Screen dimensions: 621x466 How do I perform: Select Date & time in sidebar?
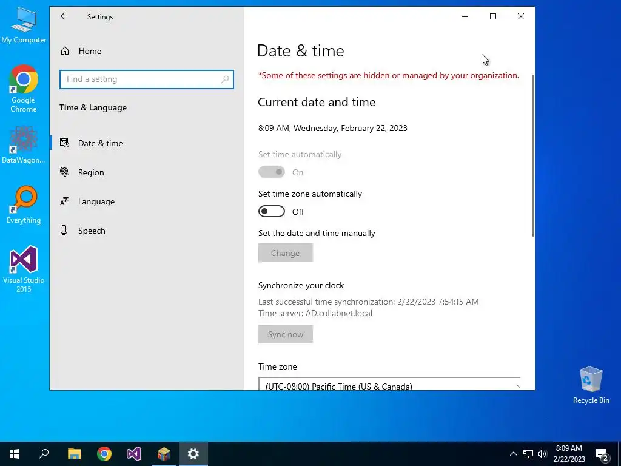tap(146, 143)
